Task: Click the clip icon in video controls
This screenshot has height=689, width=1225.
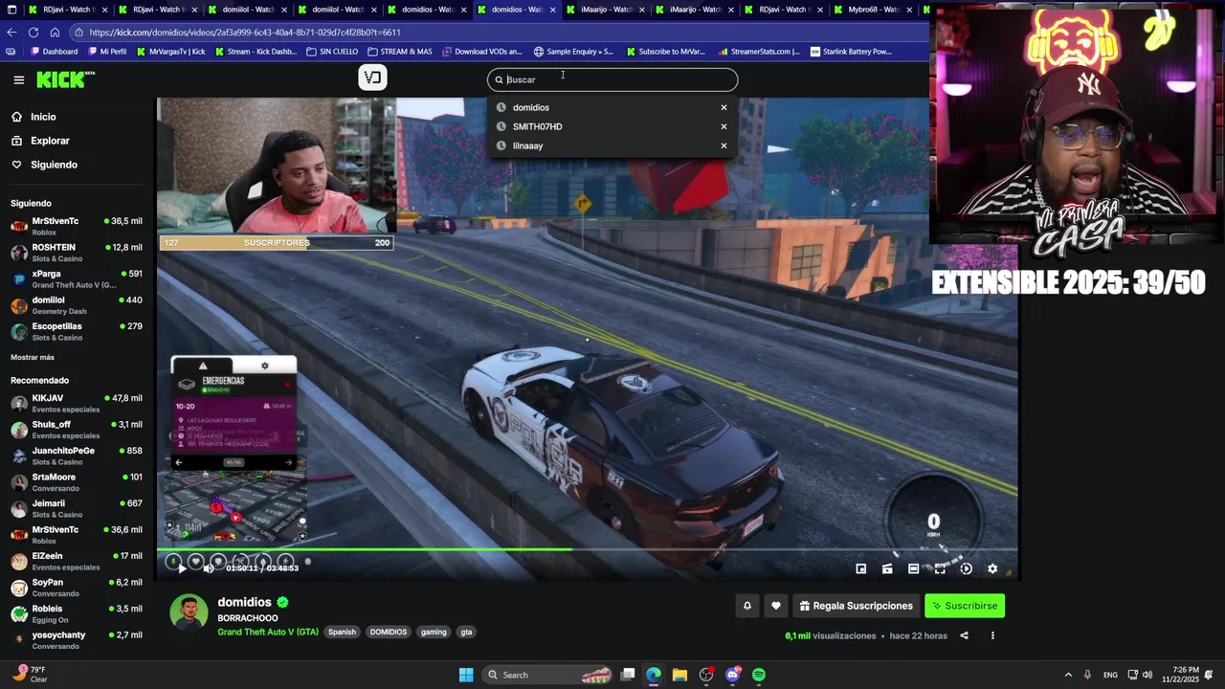Action: [x=887, y=568]
